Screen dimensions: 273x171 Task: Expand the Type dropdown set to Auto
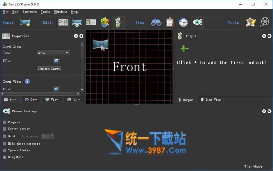pyautogui.click(x=53, y=53)
